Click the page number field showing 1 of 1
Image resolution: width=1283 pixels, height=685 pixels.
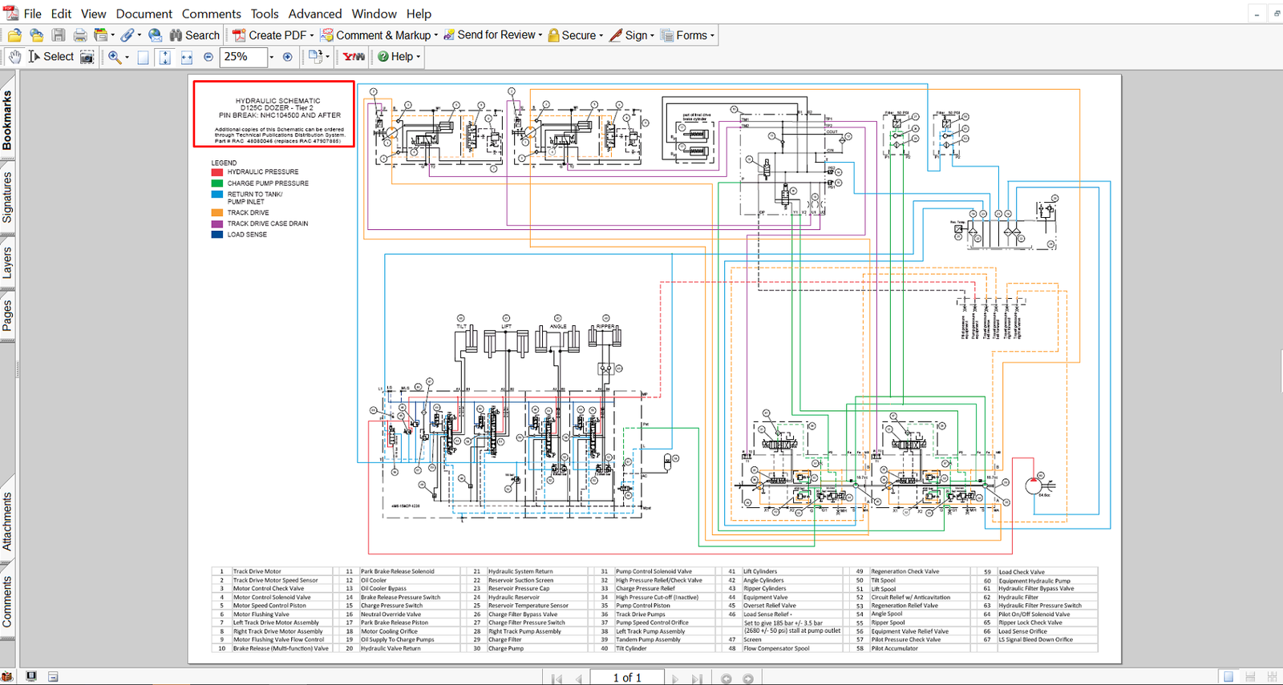tap(627, 678)
